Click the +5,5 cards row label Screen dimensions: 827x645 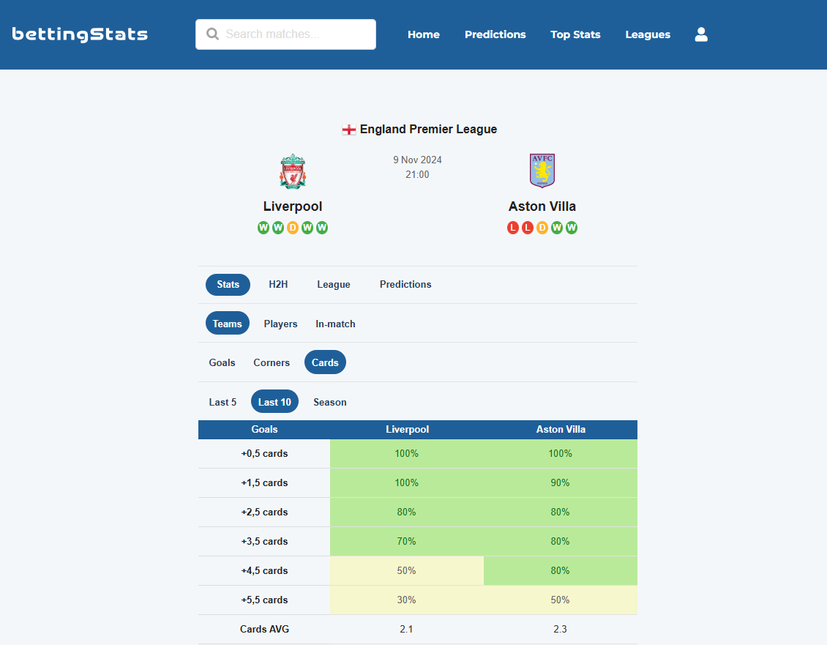pos(264,600)
